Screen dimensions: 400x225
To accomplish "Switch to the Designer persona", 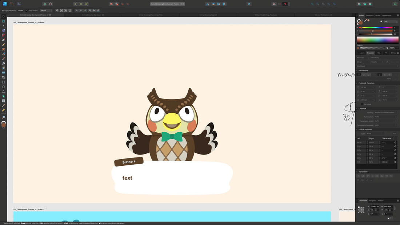I will (5, 4).
